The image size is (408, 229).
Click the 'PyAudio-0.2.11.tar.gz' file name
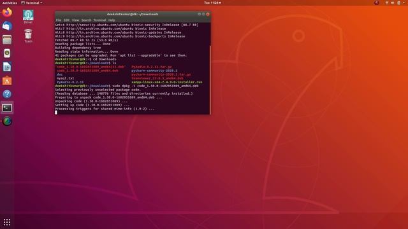[x=152, y=67]
